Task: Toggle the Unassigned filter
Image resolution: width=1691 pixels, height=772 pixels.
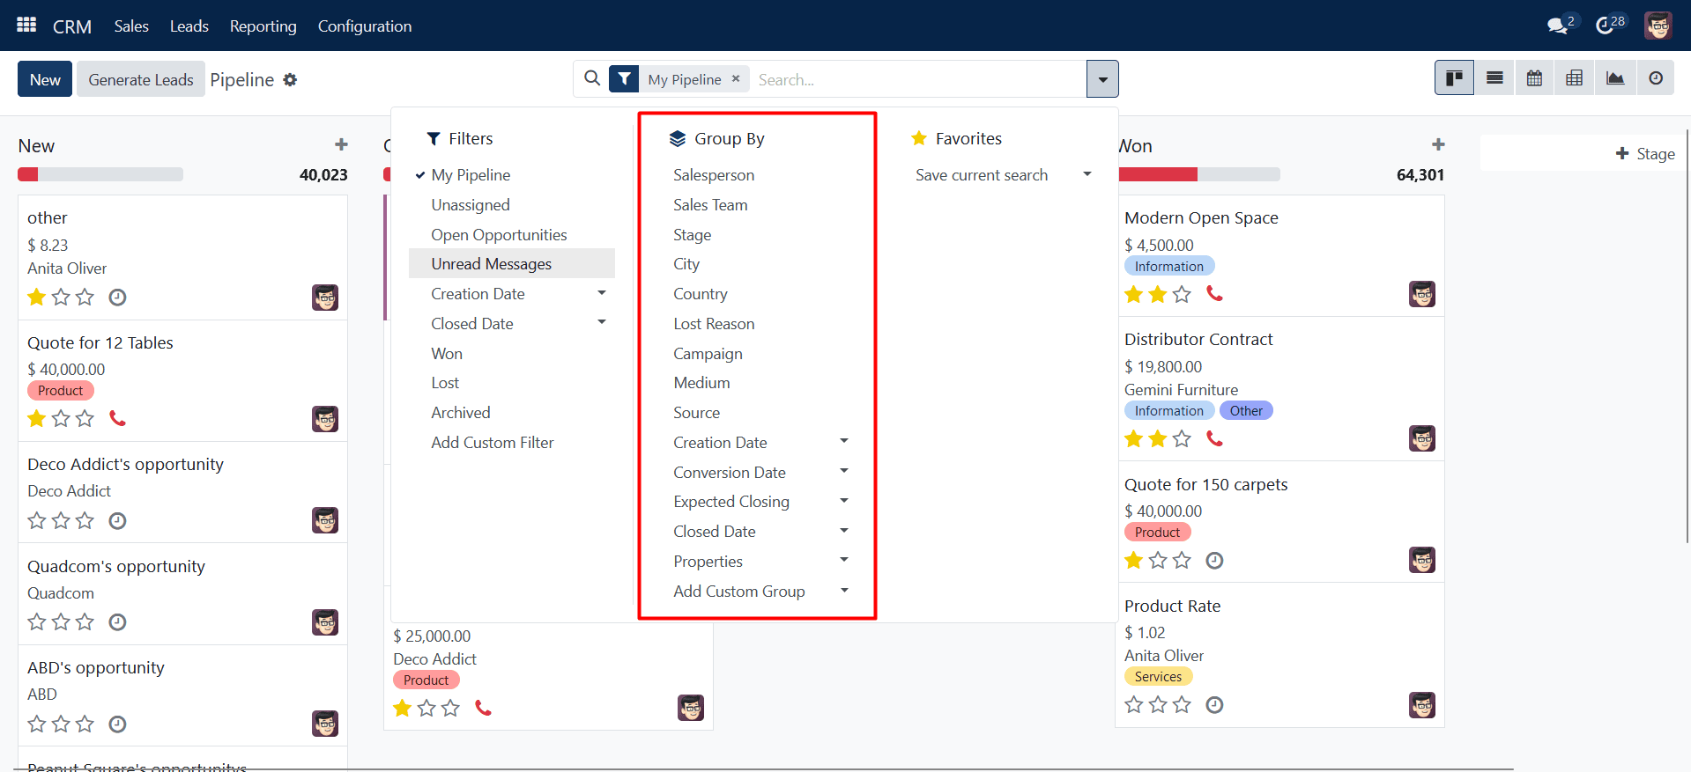Action: [x=511, y=205]
